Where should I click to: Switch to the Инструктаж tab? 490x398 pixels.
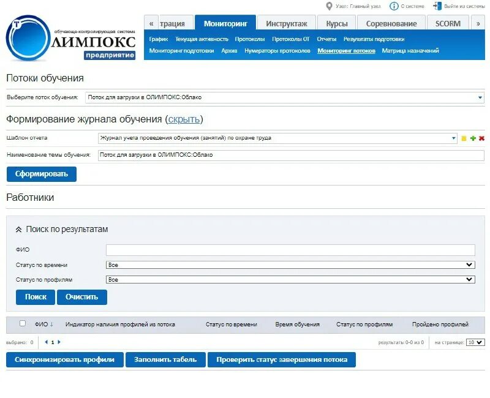click(285, 22)
